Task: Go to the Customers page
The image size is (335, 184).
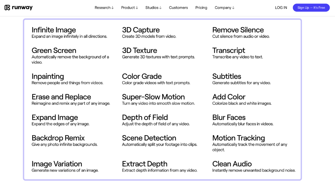Action: coord(179,8)
